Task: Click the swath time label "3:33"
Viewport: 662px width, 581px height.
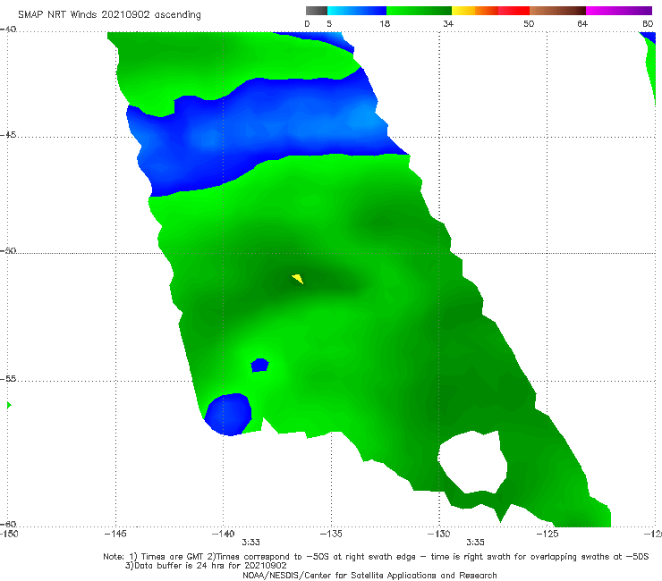Action: [x=250, y=543]
